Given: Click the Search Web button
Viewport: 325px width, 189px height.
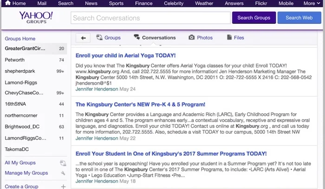Looking at the screenshot, I should pyautogui.click(x=299, y=18).
